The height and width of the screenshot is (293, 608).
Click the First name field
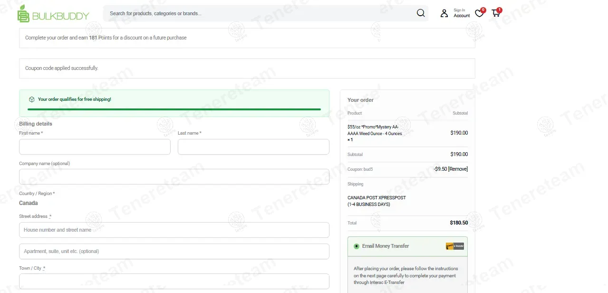click(x=95, y=147)
